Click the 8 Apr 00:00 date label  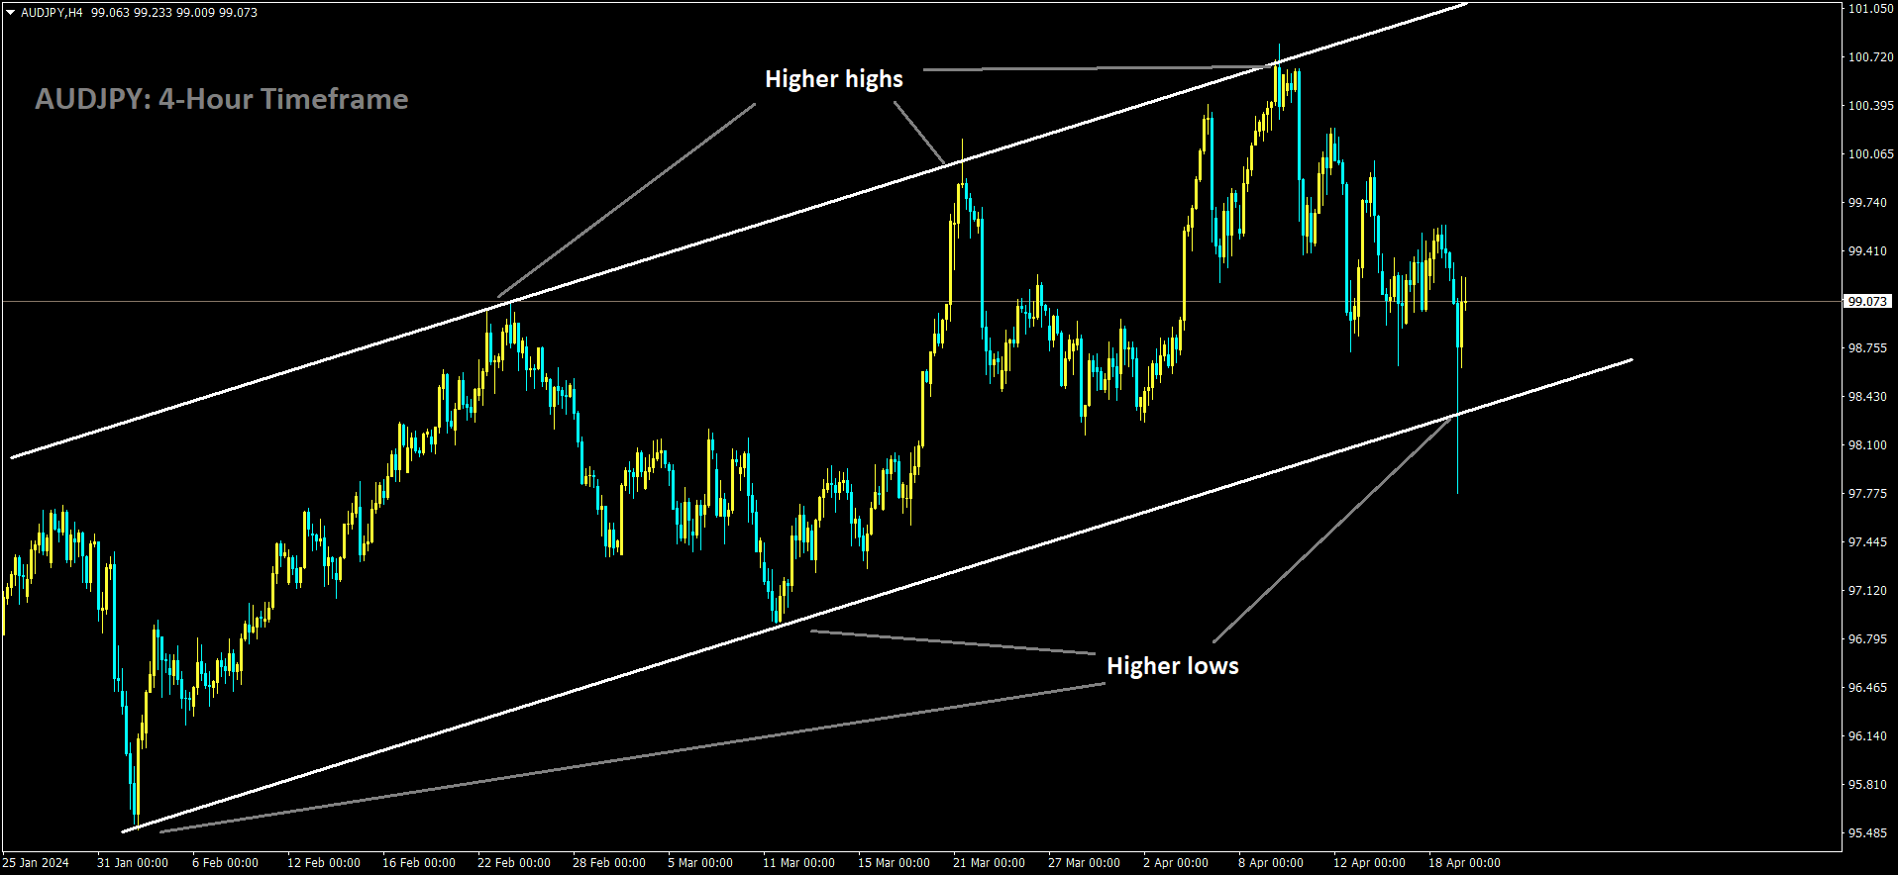coord(1271,863)
